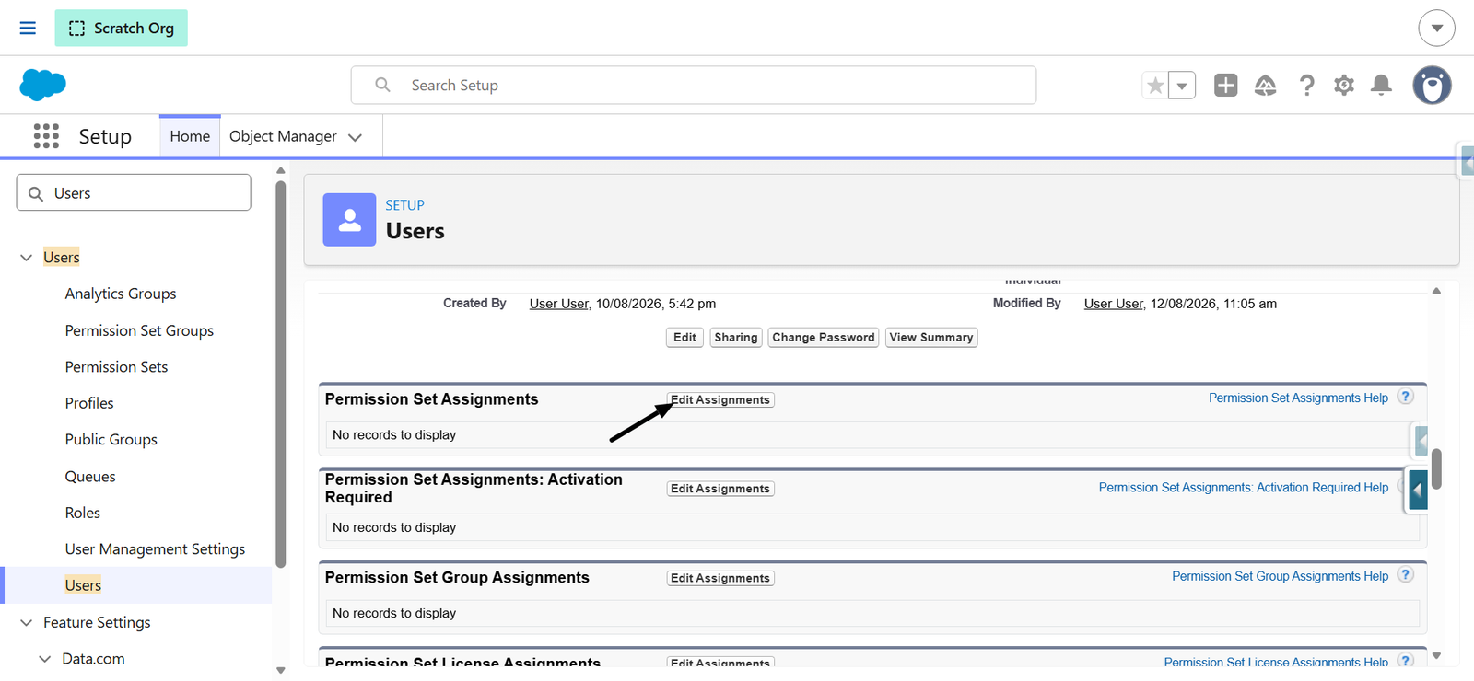Open the Trailhead guidance icon

(x=1266, y=86)
